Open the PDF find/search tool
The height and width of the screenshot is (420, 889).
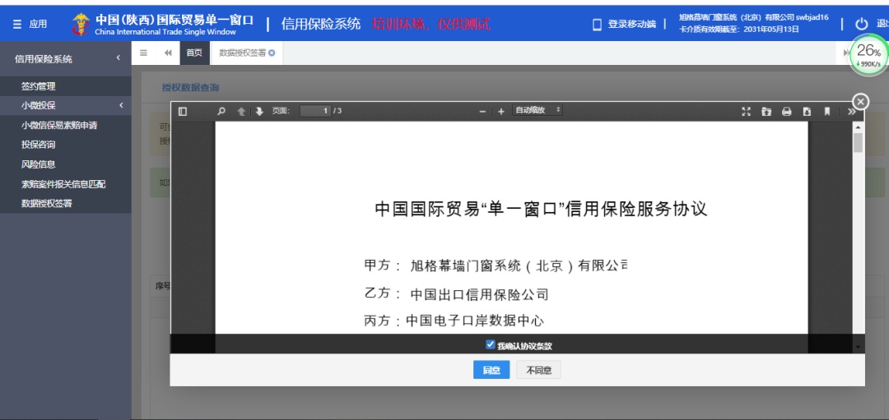coord(221,111)
